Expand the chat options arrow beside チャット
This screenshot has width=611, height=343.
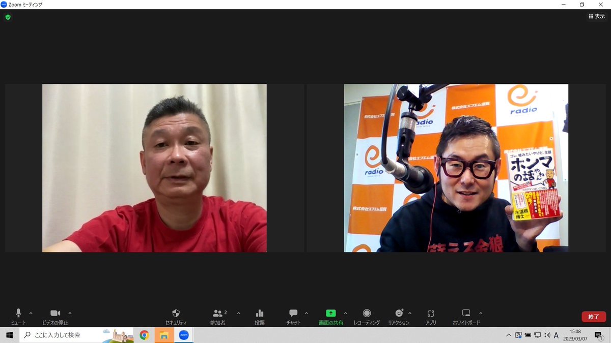(x=306, y=313)
